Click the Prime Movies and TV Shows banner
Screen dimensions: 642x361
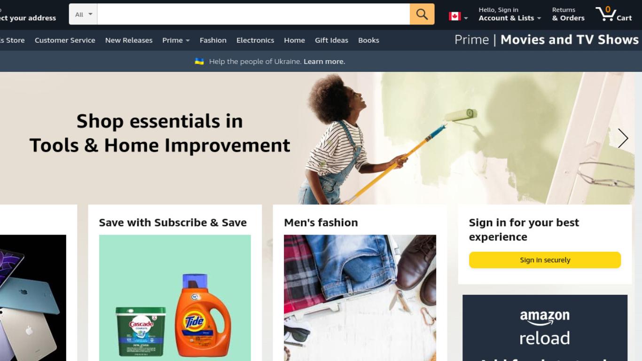pos(546,40)
